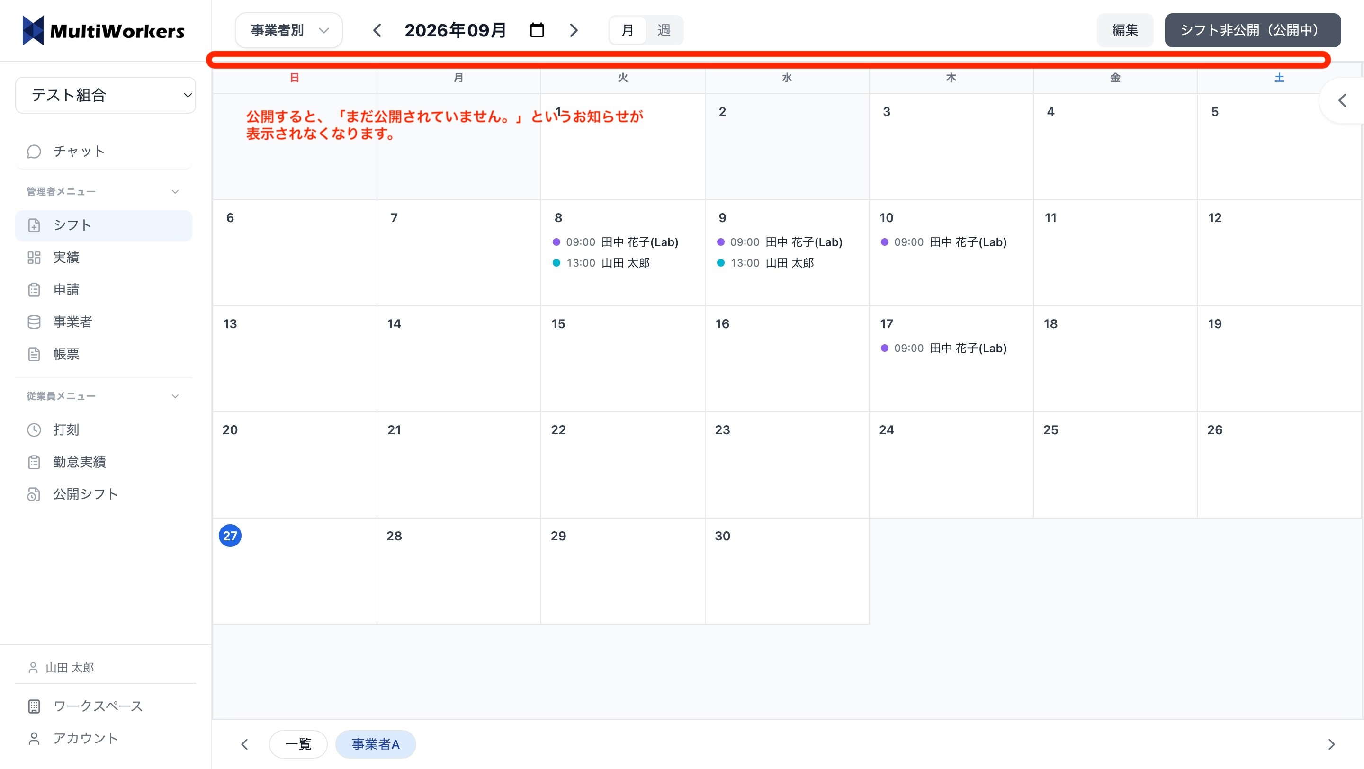Screen dimensions: 1364x769
Task: Open 実績 in the sidebar
Action: tap(103, 257)
